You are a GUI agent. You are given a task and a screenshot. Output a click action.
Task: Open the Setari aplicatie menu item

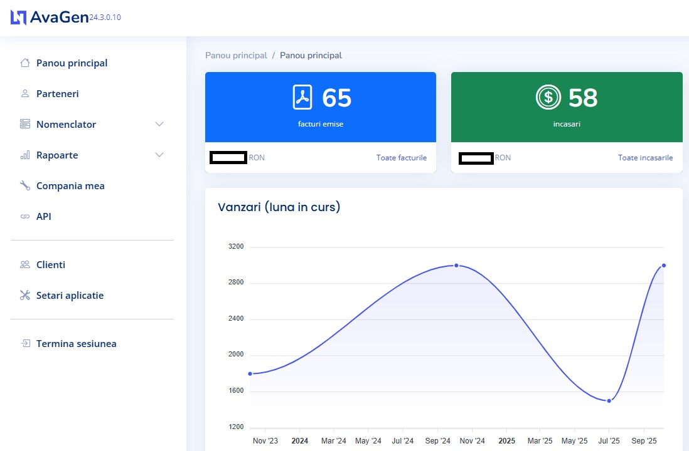(70, 295)
